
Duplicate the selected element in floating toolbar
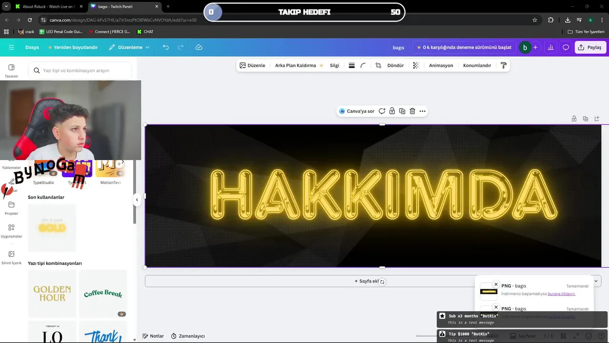[402, 111]
